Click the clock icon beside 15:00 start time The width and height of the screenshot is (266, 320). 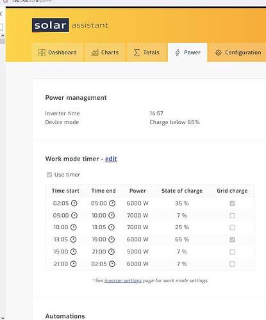pyautogui.click(x=73, y=252)
